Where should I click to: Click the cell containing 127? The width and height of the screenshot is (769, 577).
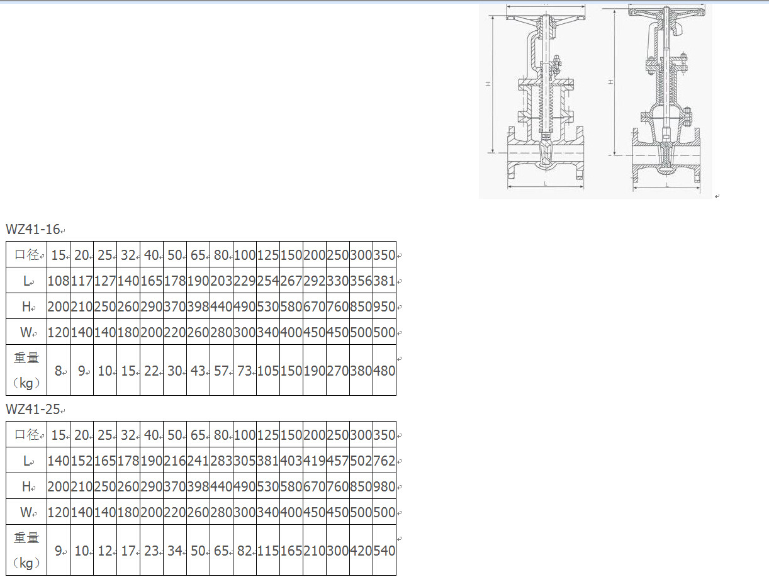[x=105, y=281]
